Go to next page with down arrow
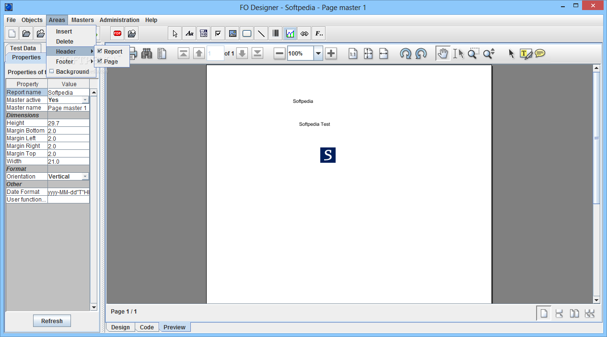The width and height of the screenshot is (607, 337). (x=242, y=54)
